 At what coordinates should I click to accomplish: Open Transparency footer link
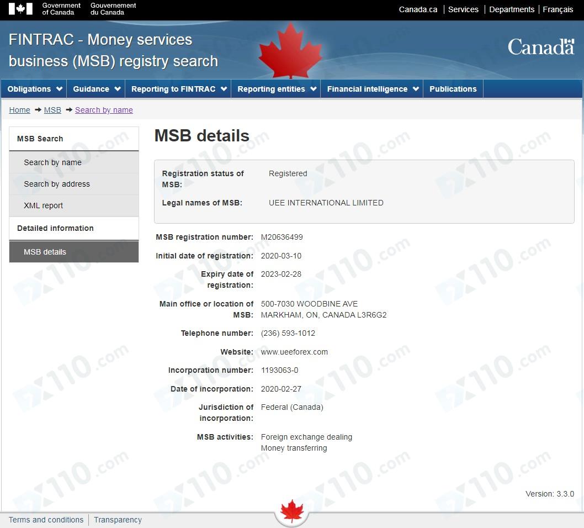[x=118, y=520]
